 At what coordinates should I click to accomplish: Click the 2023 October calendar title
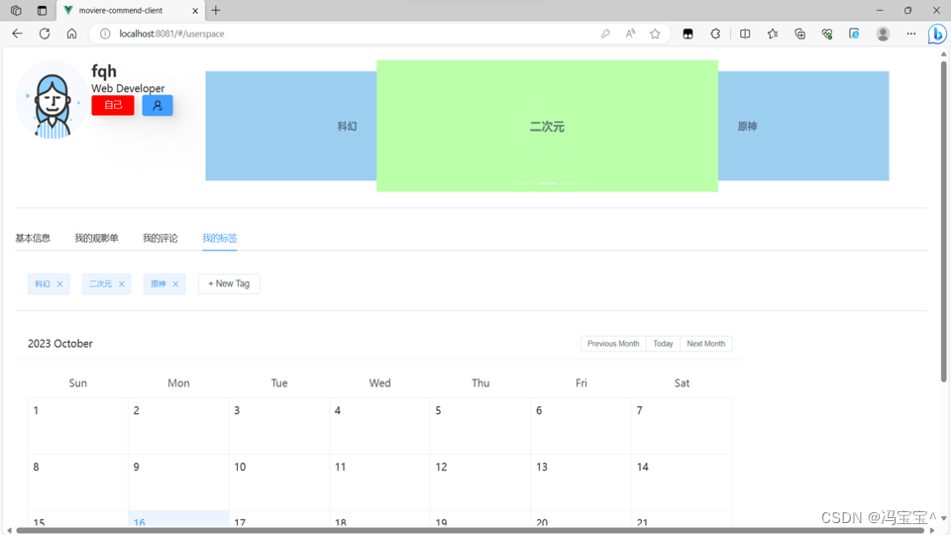[60, 344]
